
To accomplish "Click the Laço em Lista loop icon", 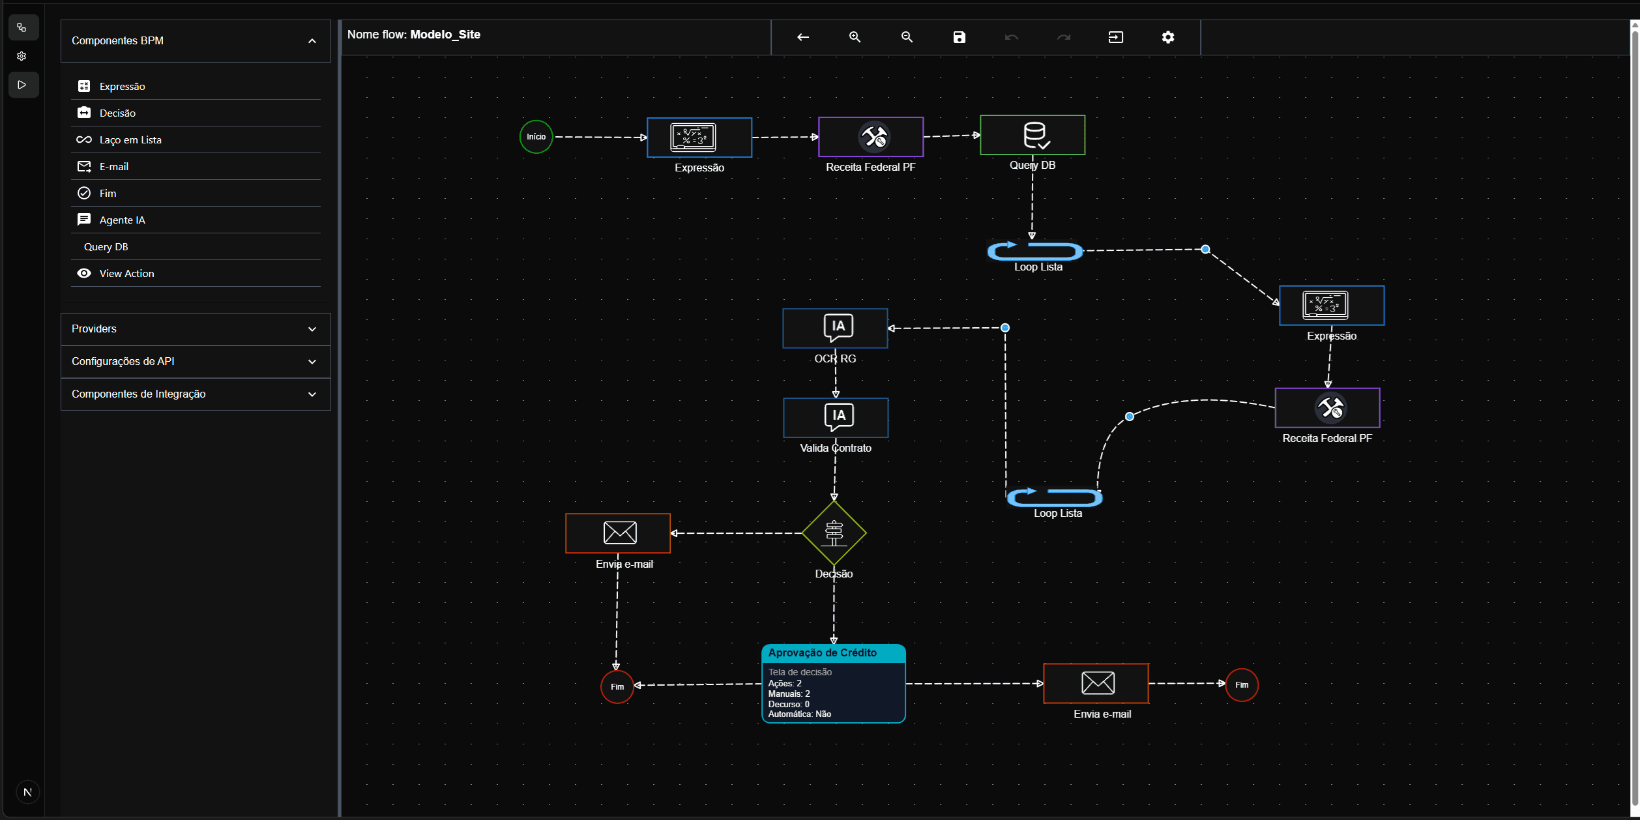I will tap(85, 139).
